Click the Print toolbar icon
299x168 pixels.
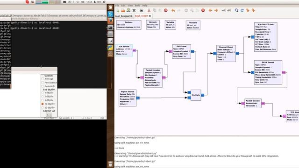(142, 10)
